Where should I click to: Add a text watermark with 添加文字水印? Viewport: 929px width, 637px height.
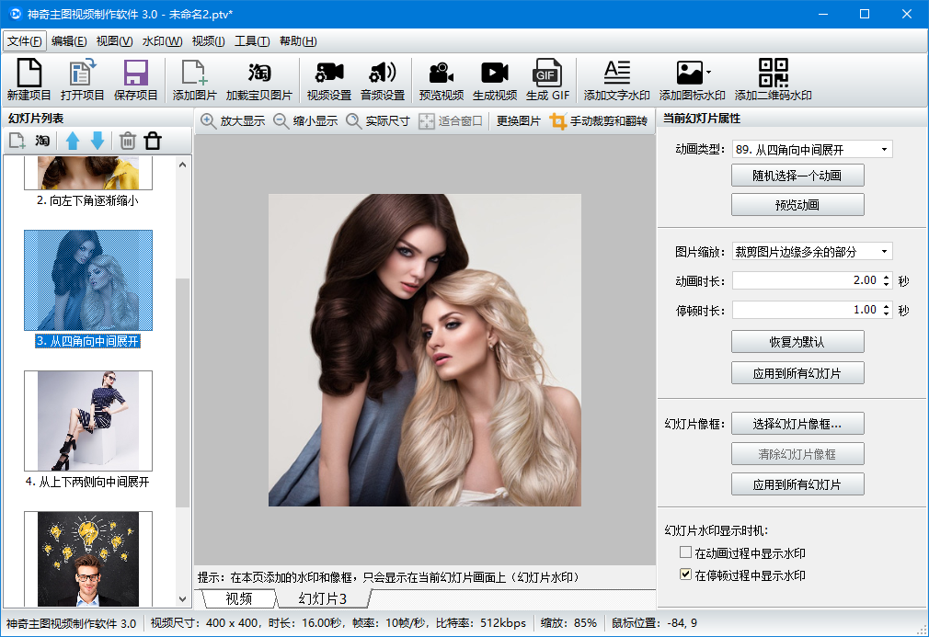tap(617, 79)
